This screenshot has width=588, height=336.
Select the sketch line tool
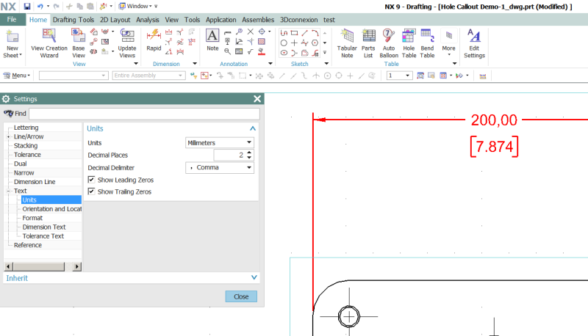[304, 33]
